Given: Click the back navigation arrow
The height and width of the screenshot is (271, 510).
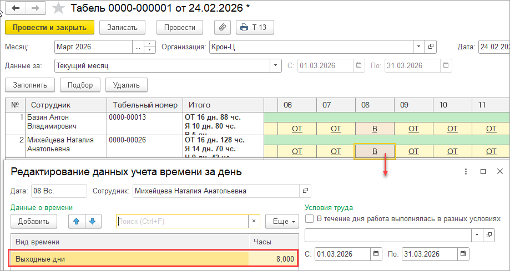Looking at the screenshot, I should (x=16, y=8).
